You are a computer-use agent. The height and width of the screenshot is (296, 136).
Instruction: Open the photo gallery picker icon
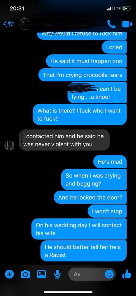coord(41,274)
